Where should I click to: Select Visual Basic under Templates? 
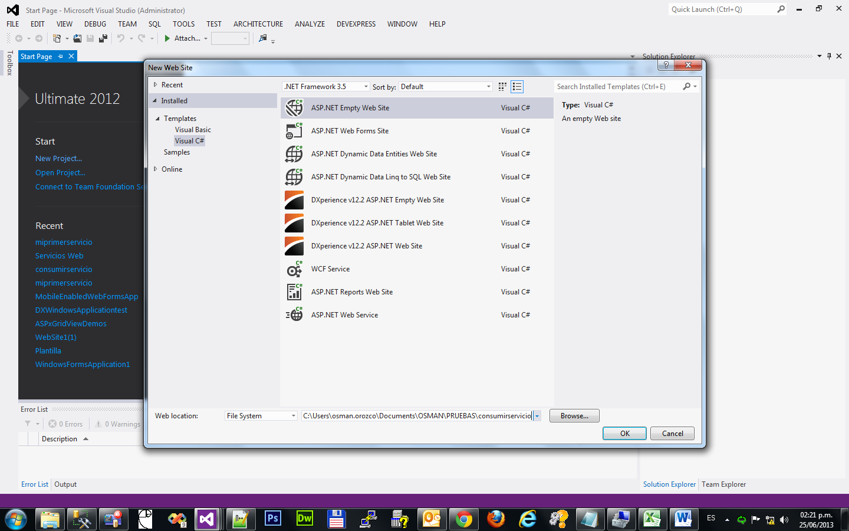193,130
